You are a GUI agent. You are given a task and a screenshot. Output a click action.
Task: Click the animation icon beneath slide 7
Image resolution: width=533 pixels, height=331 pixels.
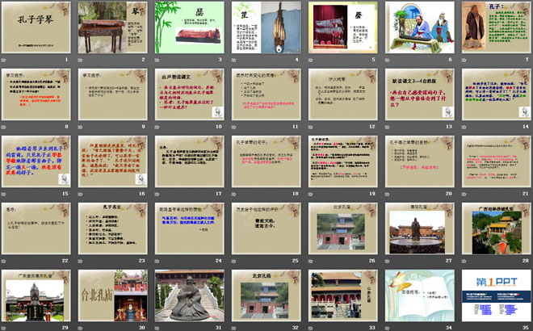(x=464, y=61)
